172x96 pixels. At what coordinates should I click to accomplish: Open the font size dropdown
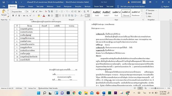pos(31,11)
